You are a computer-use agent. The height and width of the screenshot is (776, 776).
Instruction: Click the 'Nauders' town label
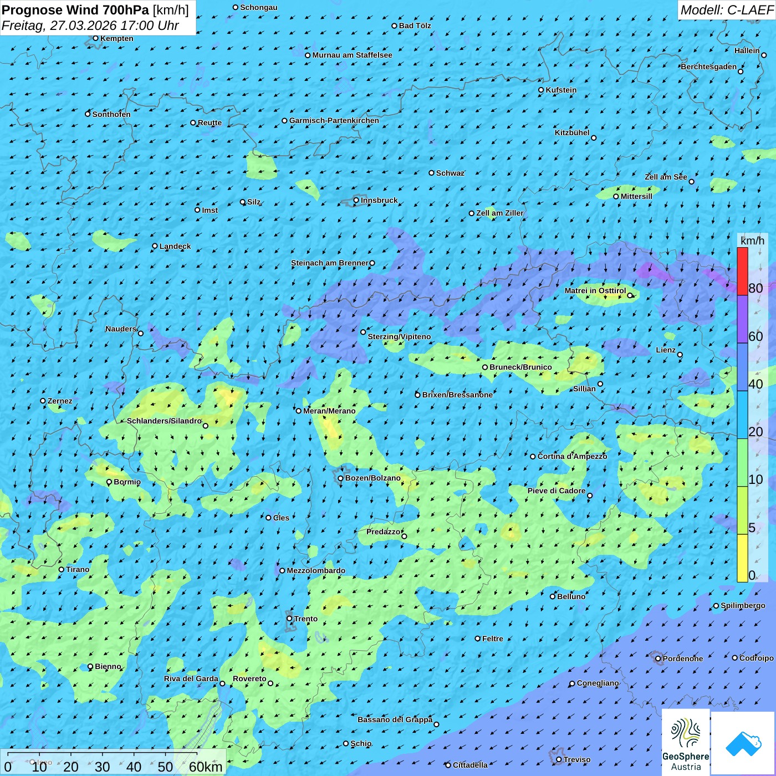(x=121, y=329)
